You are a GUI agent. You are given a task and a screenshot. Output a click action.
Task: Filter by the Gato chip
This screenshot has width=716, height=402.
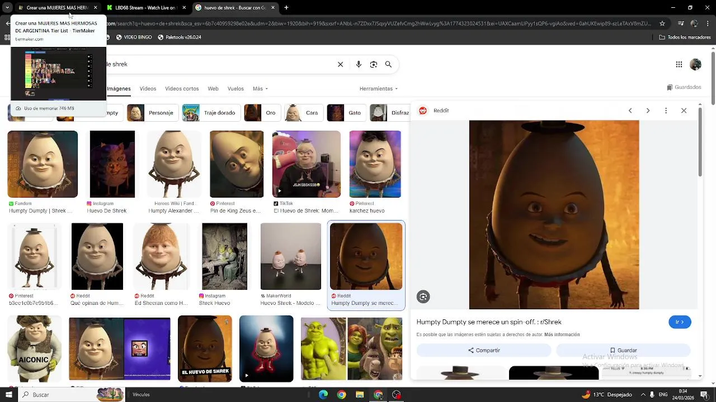point(346,113)
